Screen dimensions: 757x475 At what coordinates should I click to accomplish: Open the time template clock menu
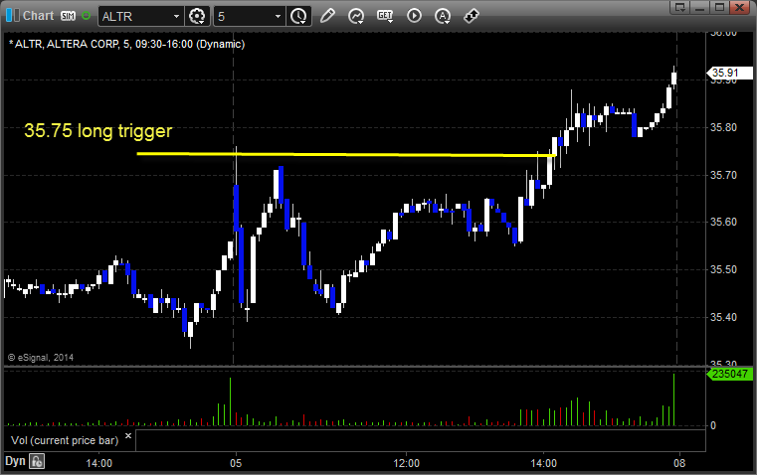(x=298, y=16)
